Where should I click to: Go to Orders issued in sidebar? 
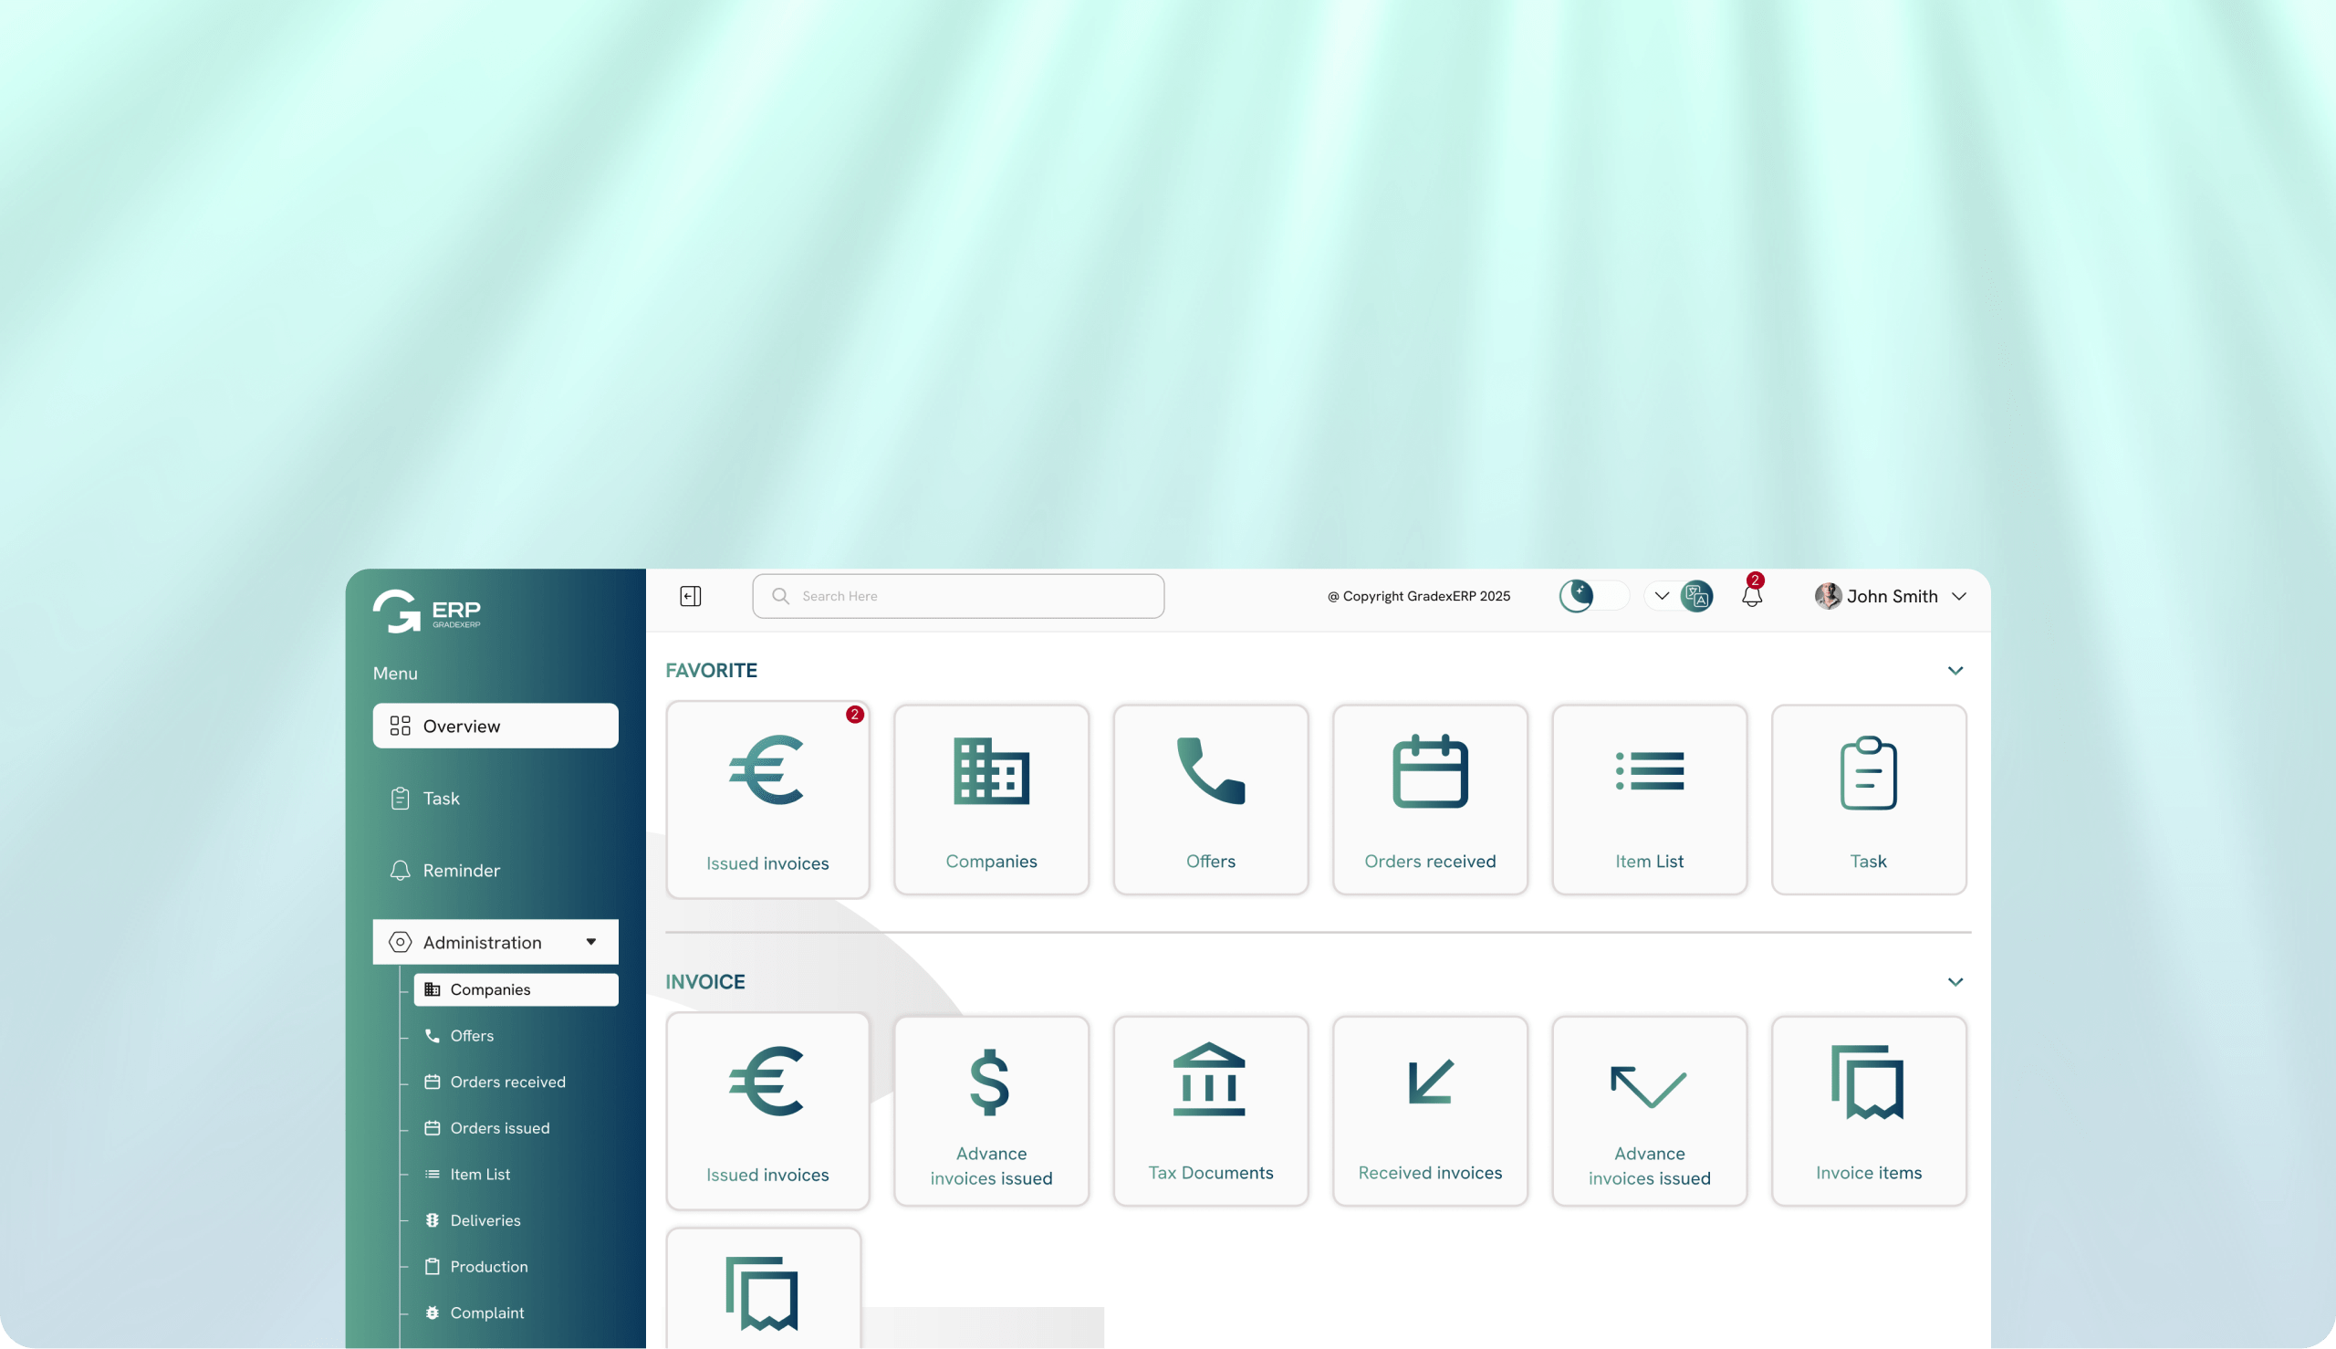click(x=499, y=1127)
